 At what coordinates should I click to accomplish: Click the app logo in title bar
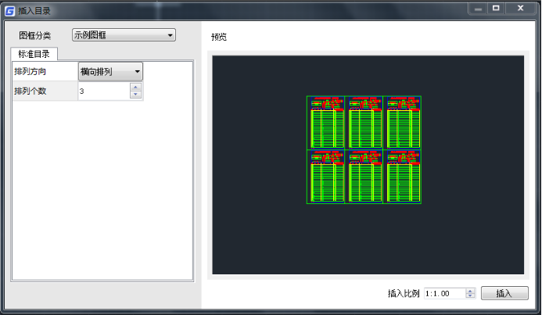[9, 10]
